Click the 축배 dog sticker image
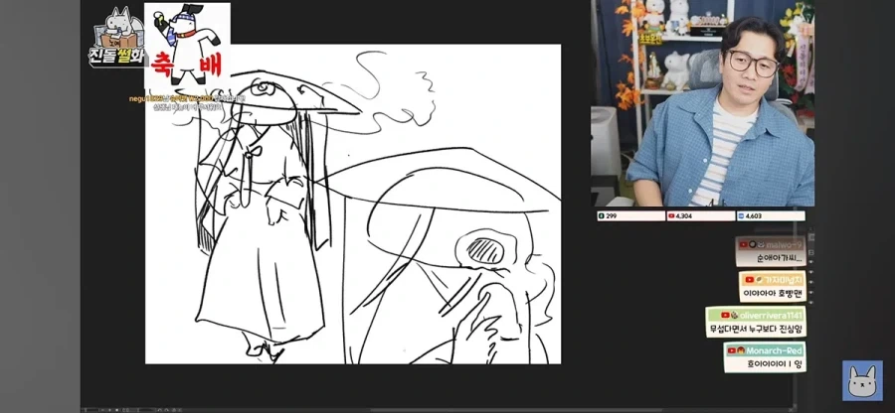The height and width of the screenshot is (413, 895). tap(187, 48)
